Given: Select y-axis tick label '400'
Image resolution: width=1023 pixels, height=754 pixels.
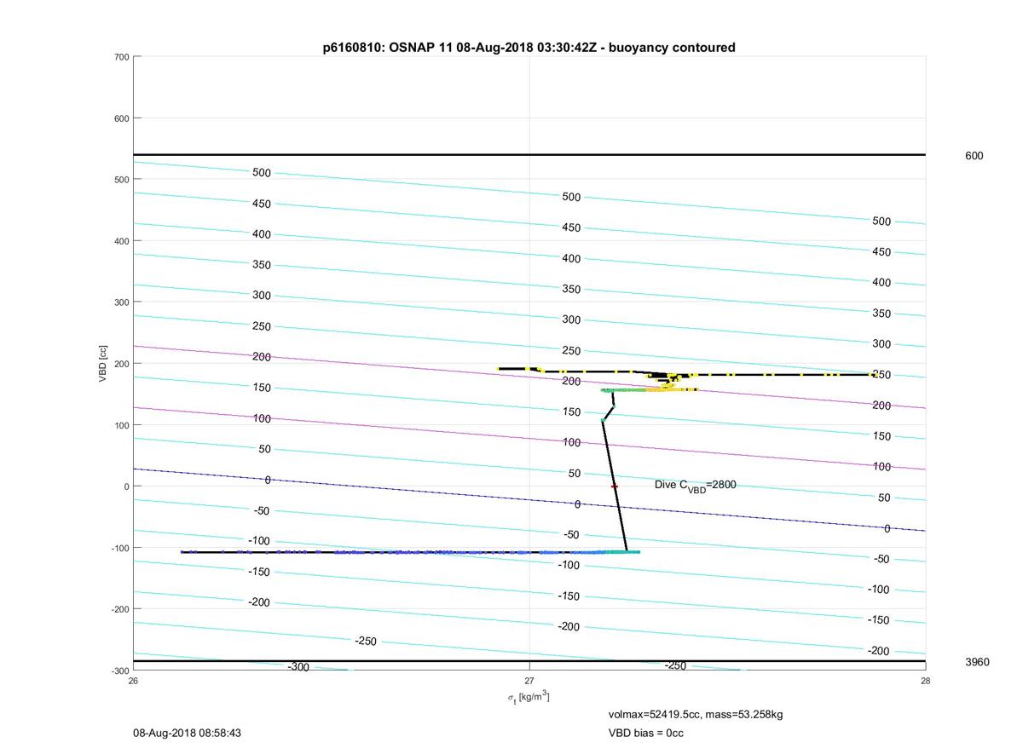Looking at the screenshot, I should pyautogui.click(x=121, y=241).
